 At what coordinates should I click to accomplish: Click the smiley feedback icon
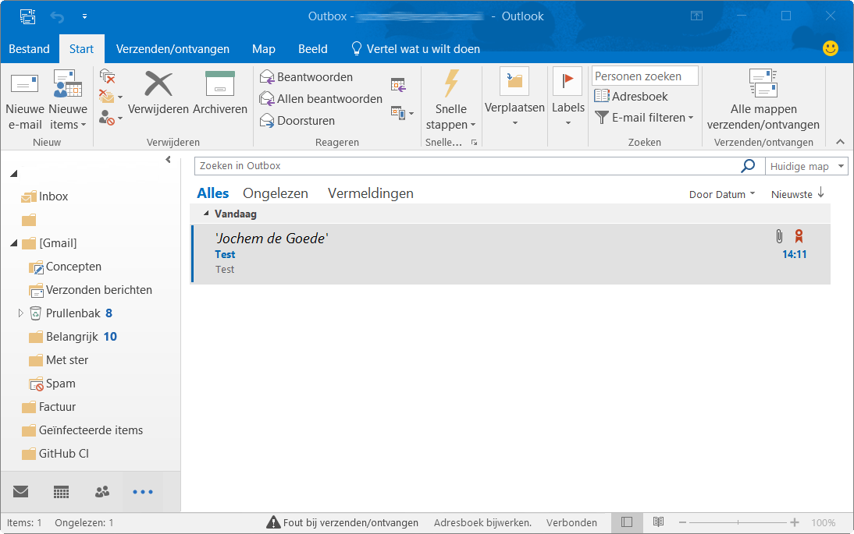click(830, 48)
